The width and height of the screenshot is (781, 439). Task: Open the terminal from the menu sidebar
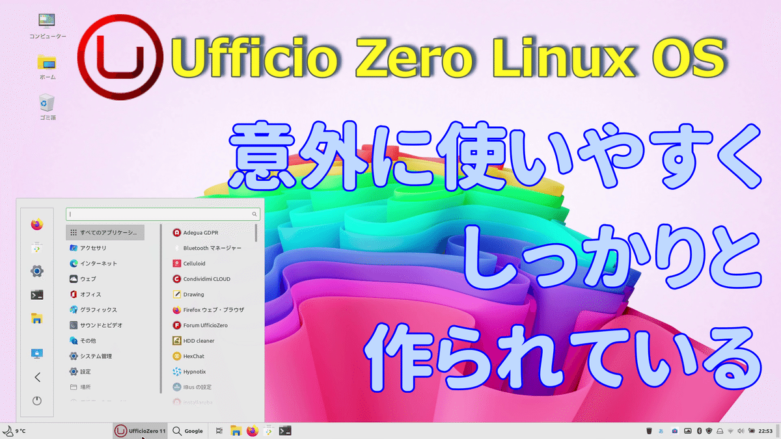coord(37,294)
